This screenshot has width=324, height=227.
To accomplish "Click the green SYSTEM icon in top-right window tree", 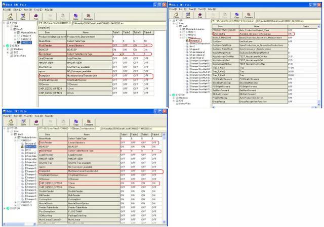I will point(174,95).
